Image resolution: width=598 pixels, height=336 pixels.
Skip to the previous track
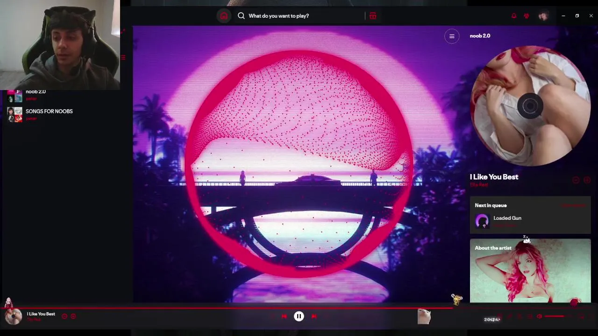point(284,316)
